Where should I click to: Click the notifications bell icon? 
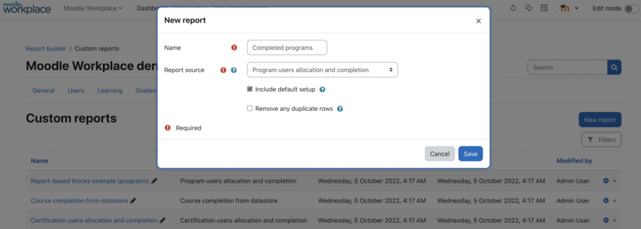tap(513, 8)
